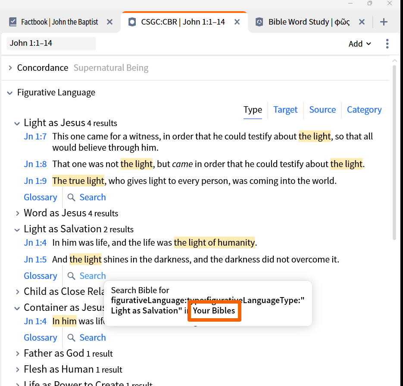Open a new tab with plus icon

[384, 22]
